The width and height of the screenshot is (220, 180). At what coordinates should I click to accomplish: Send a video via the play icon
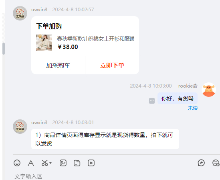click(x=91, y=163)
